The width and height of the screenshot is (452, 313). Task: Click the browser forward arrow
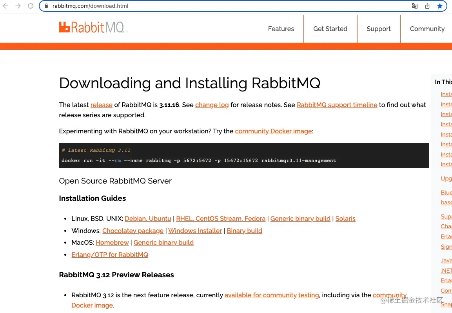click(x=18, y=6)
